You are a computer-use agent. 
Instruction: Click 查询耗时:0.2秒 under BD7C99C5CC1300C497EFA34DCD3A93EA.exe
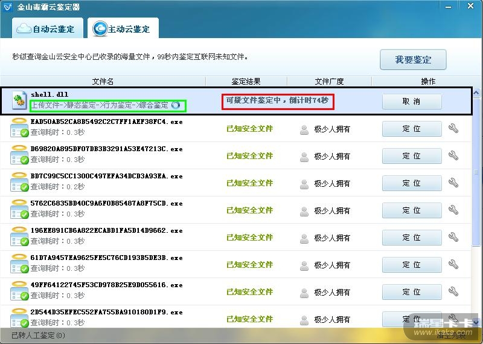pyautogui.click(x=57, y=187)
